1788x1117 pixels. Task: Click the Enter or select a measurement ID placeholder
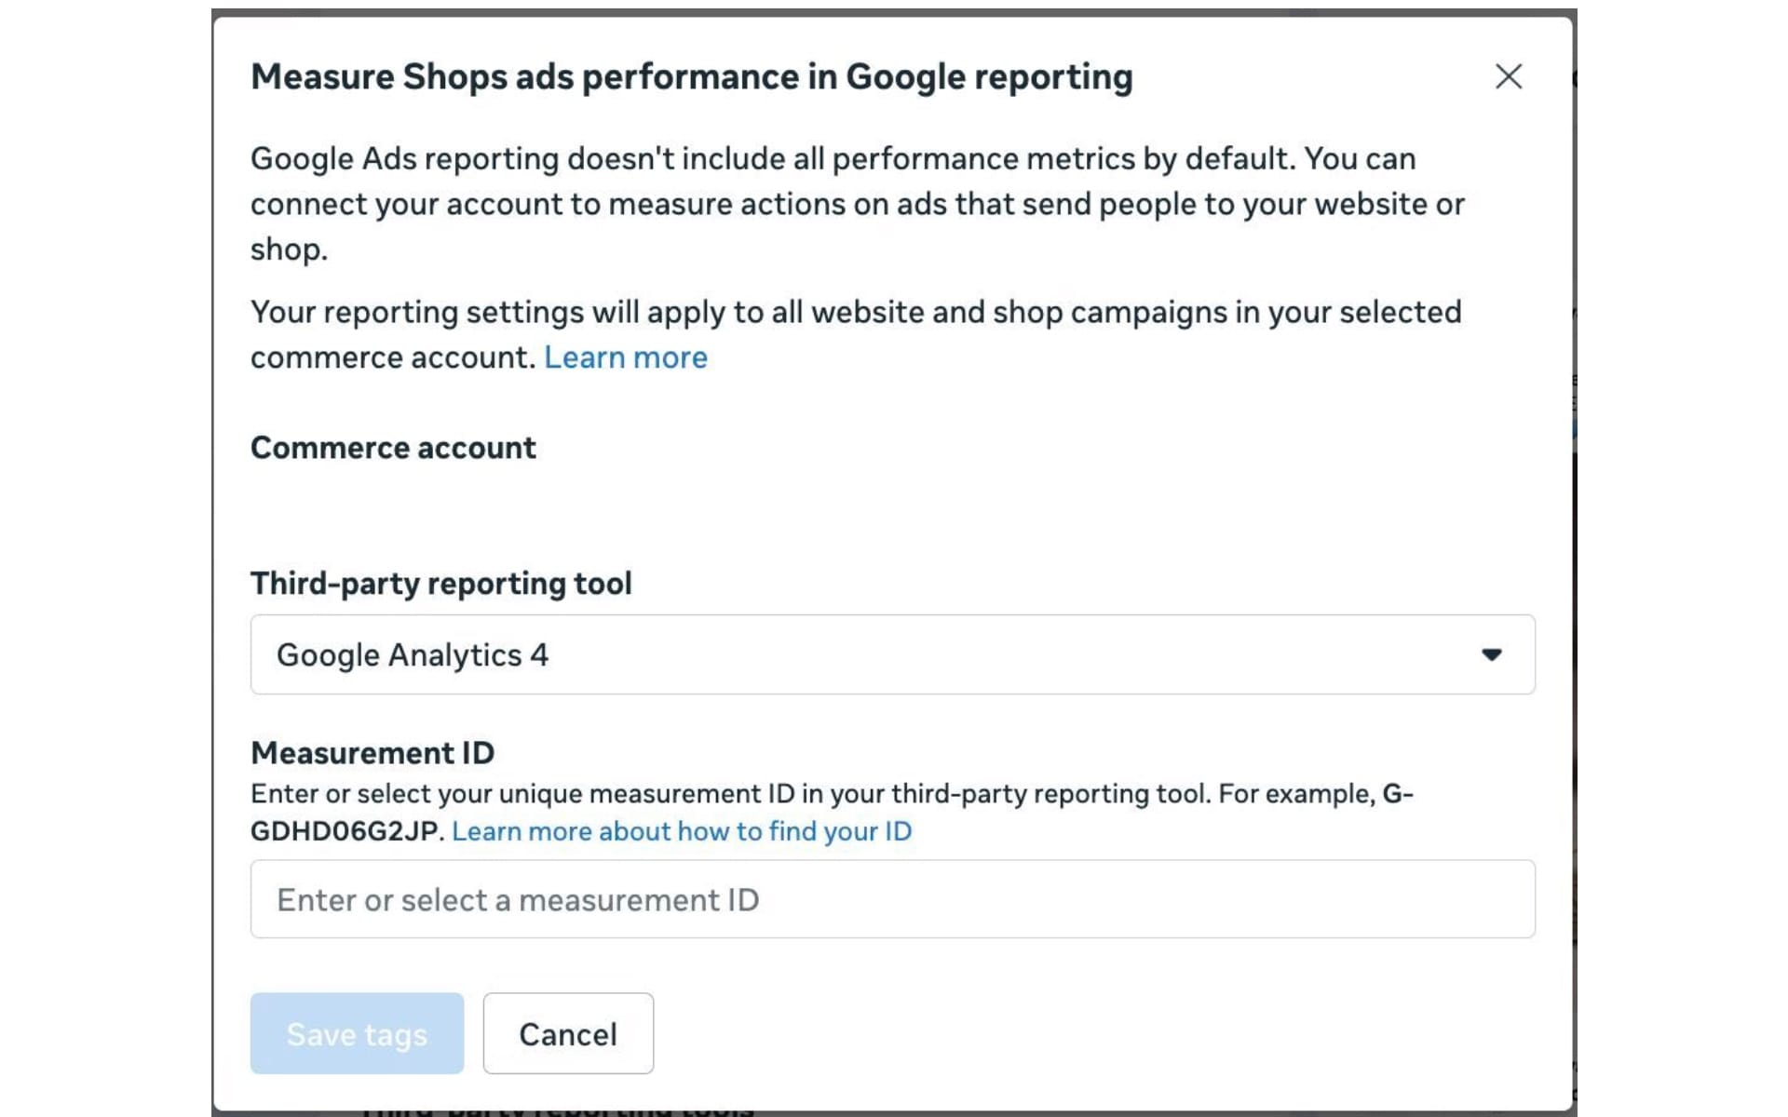click(x=517, y=899)
